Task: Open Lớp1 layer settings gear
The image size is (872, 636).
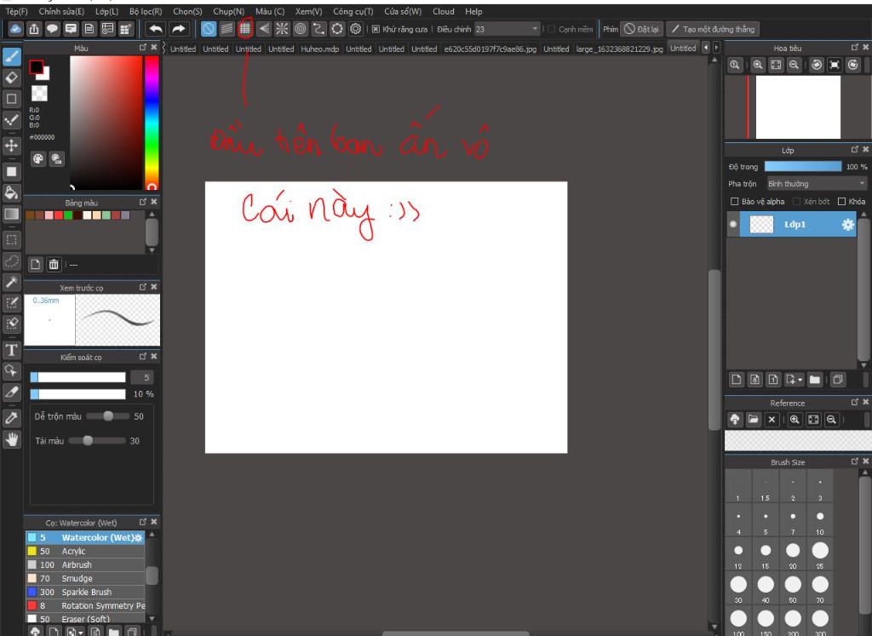Action: [x=847, y=225]
